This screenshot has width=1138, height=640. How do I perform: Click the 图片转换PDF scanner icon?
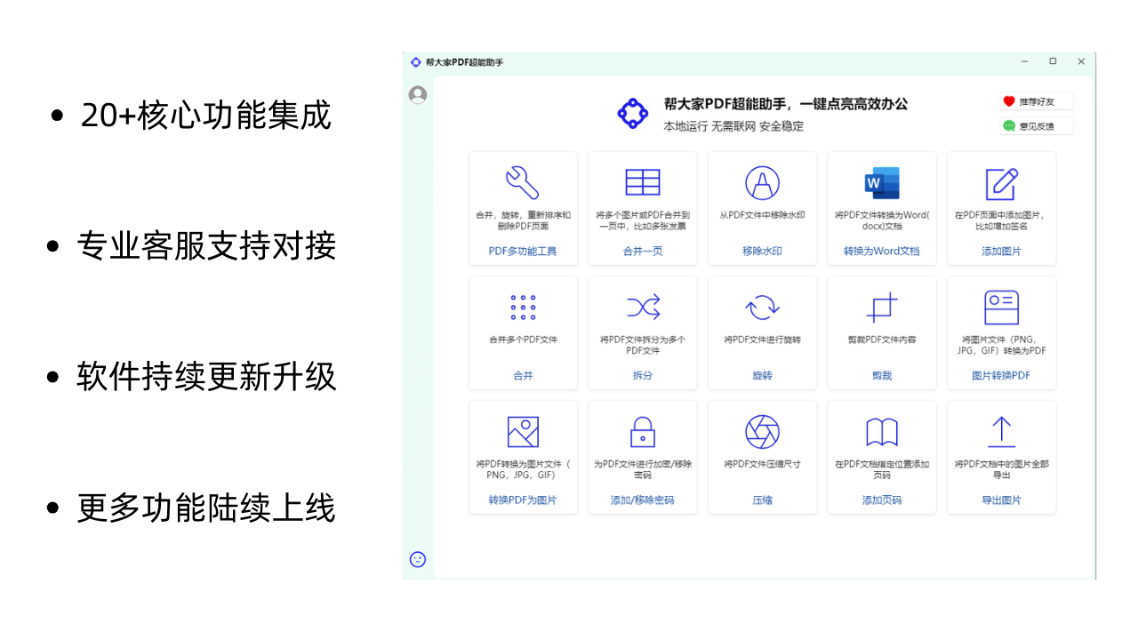click(x=1001, y=307)
